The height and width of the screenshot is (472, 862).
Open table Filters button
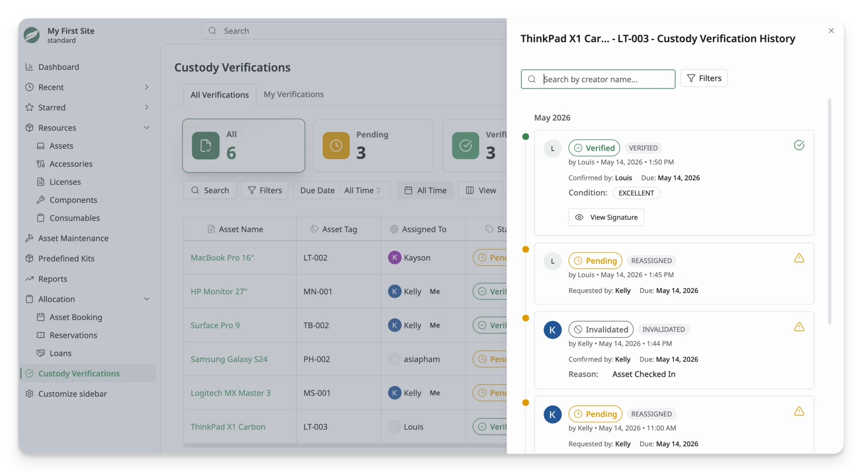pos(264,190)
